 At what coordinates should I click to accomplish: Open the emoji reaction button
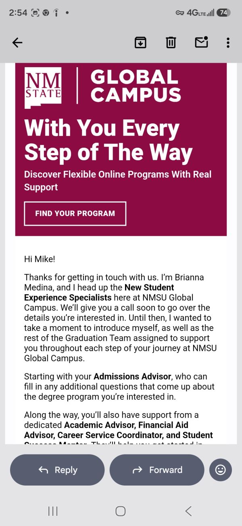[221, 470]
